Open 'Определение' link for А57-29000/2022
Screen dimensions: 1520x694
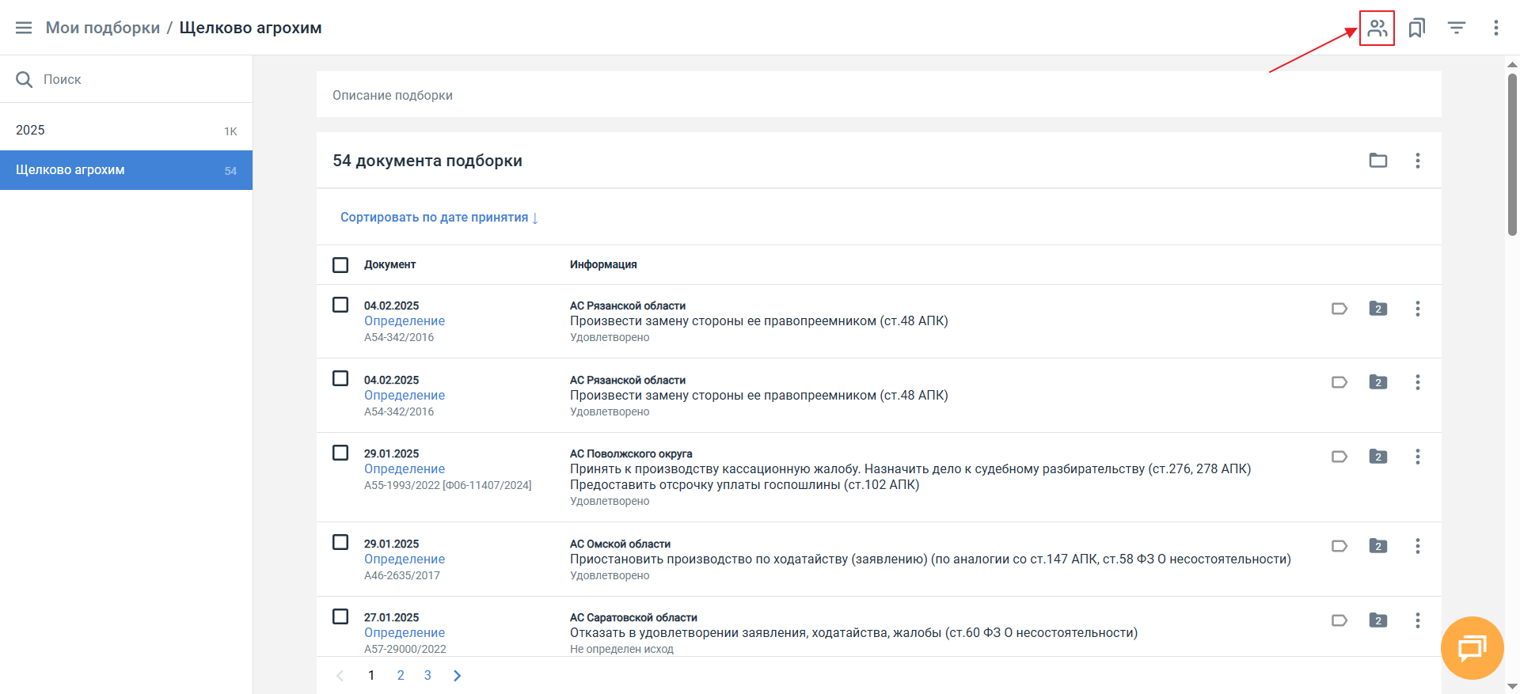click(x=405, y=633)
